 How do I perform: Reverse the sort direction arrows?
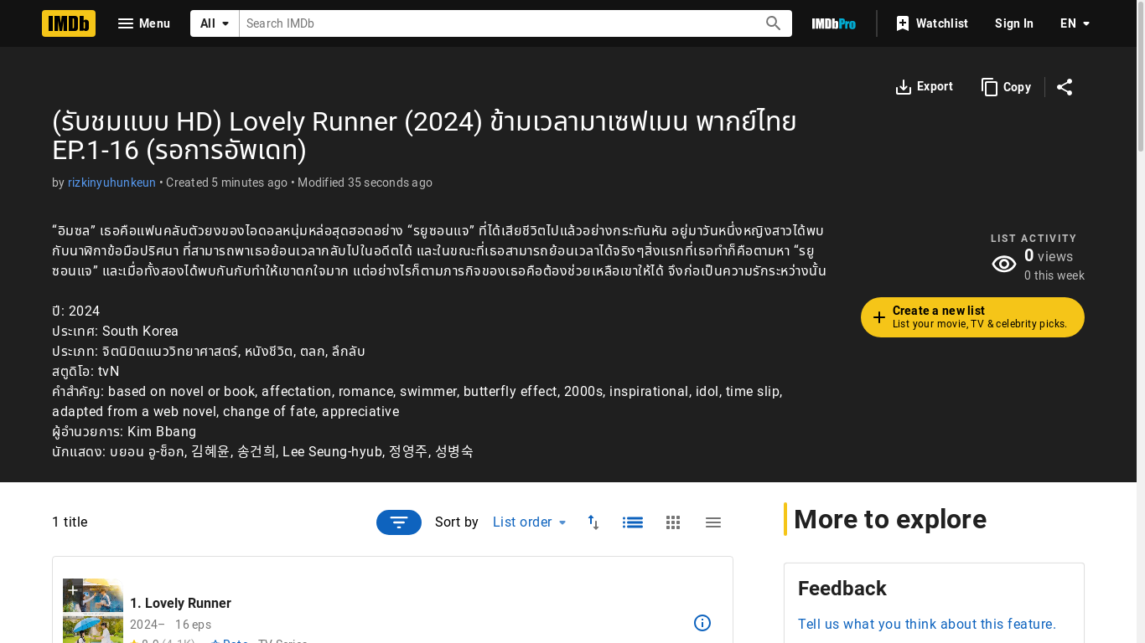593,522
